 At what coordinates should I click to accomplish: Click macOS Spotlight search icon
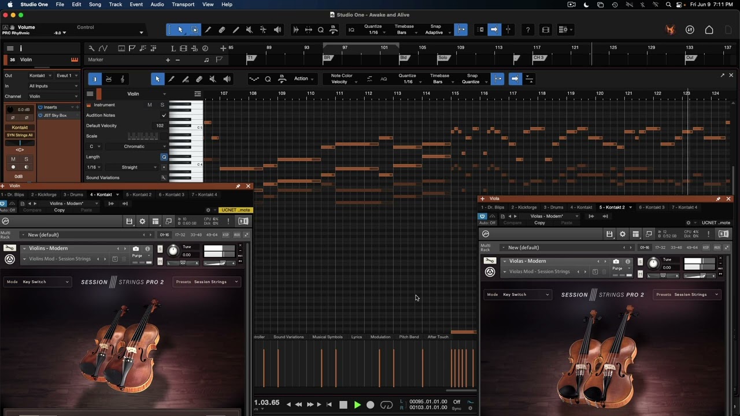tap(669, 5)
